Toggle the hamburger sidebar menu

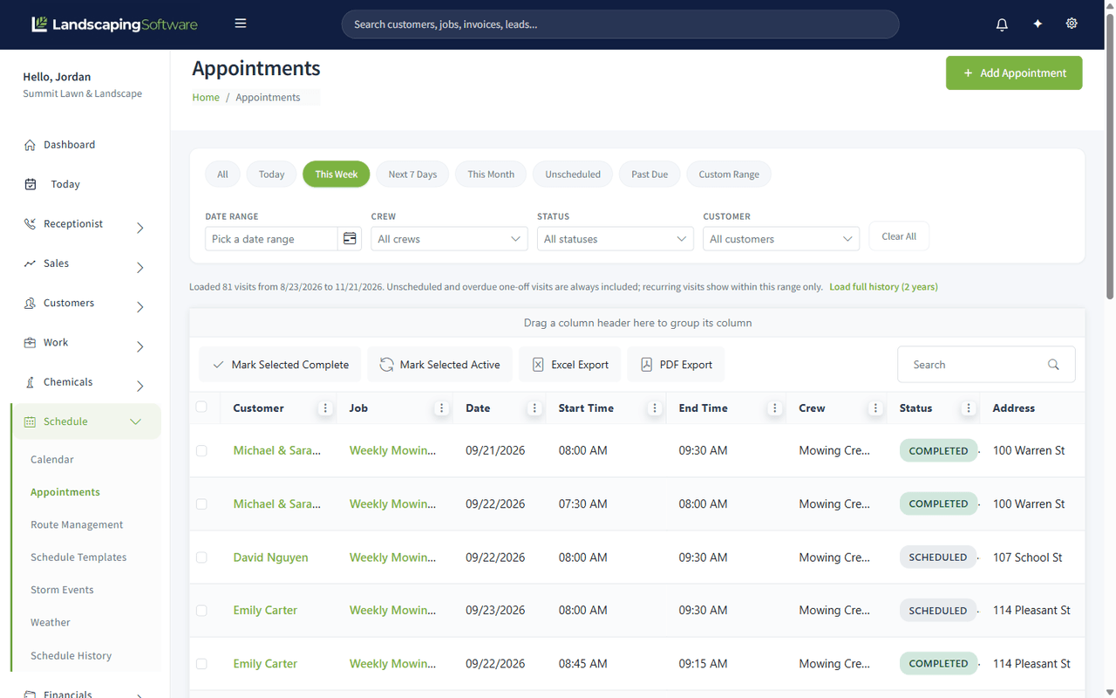241,24
